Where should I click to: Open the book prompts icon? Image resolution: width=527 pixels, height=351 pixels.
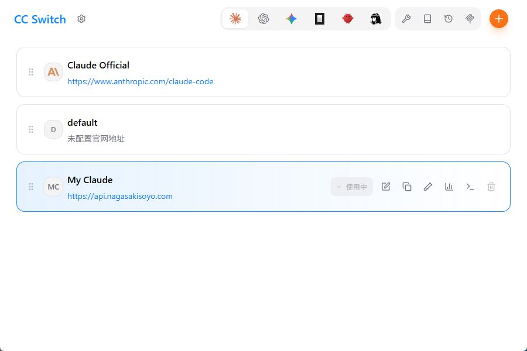(427, 19)
